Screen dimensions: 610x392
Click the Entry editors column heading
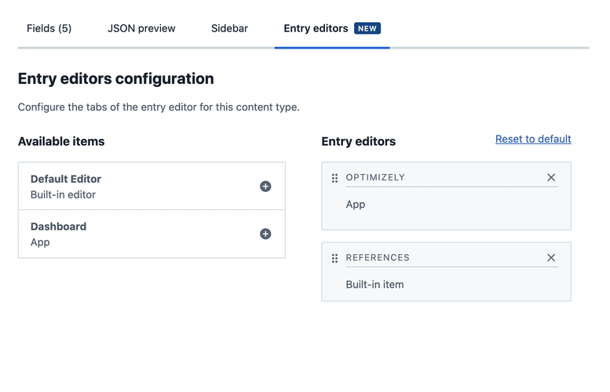click(x=358, y=141)
